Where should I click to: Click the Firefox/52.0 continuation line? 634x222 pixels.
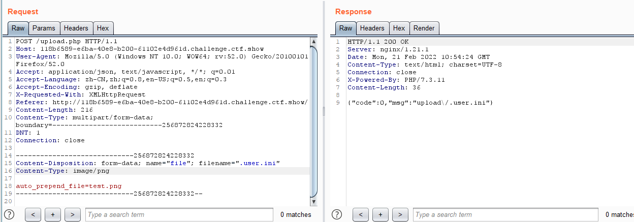coord(40,64)
